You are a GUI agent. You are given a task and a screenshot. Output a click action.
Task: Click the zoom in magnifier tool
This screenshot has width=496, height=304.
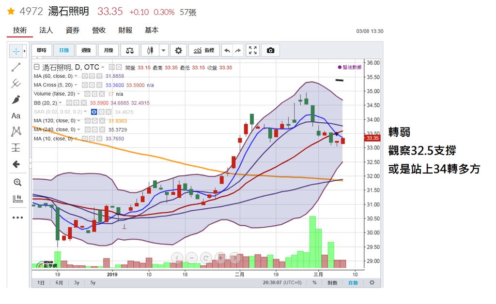pyautogui.click(x=17, y=182)
